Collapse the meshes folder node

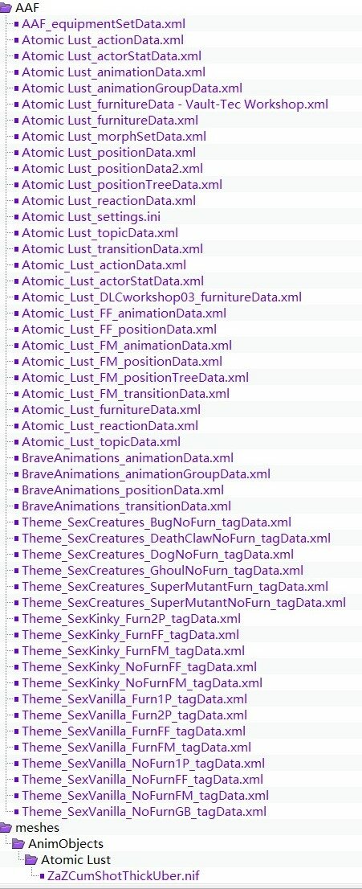[6, 828]
